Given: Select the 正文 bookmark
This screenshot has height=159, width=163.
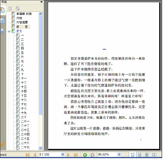Looking at the screenshot, I should tap(19, 31).
